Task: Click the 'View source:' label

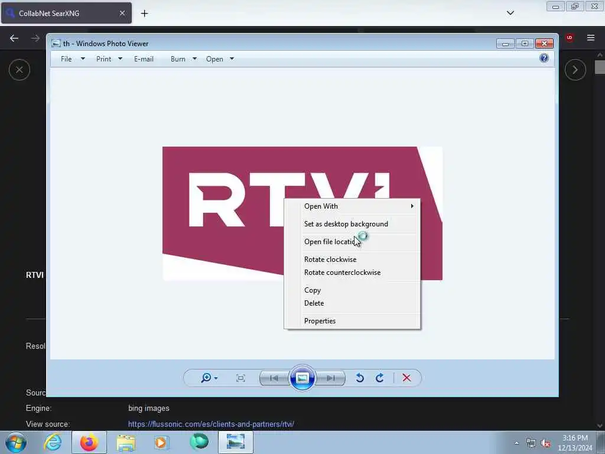Action: pyautogui.click(x=48, y=424)
